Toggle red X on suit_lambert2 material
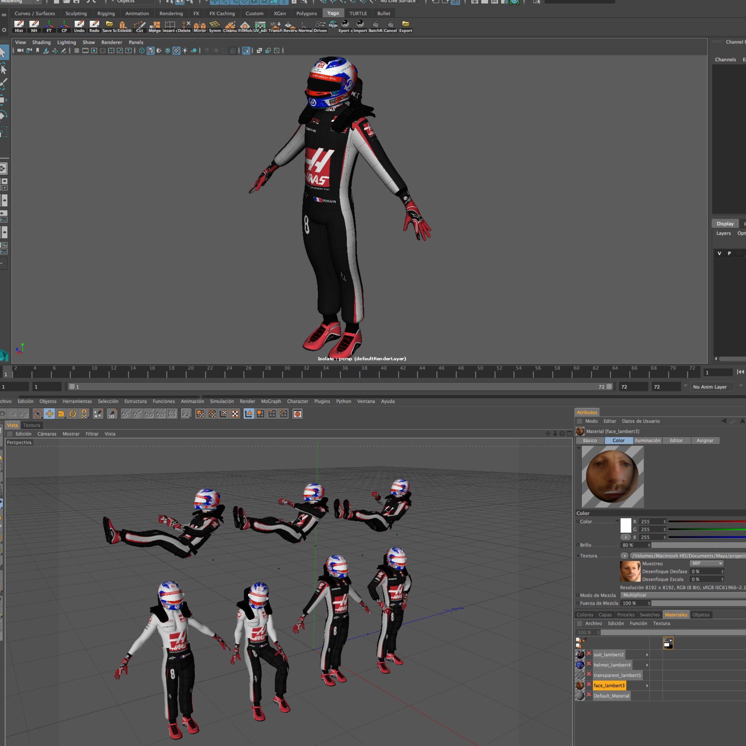The width and height of the screenshot is (746, 746). 589,653
